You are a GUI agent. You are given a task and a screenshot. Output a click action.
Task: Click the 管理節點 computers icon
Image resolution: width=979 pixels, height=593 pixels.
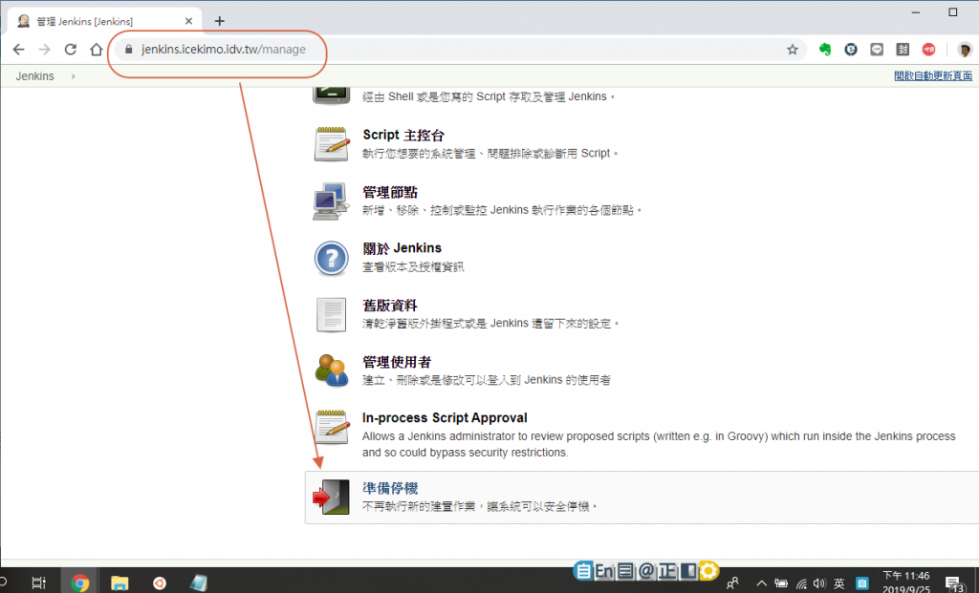pyautogui.click(x=331, y=201)
